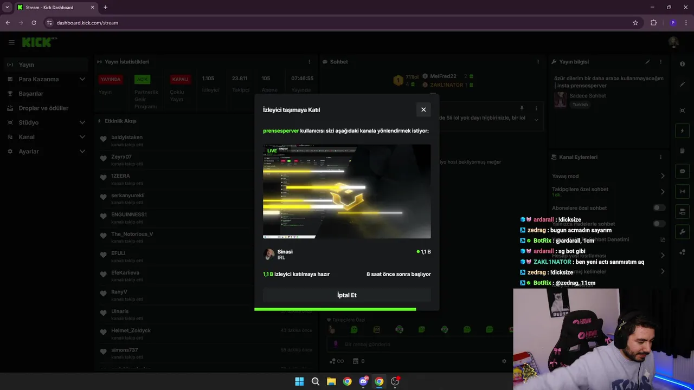Click the Turkish language tag

[580, 105]
